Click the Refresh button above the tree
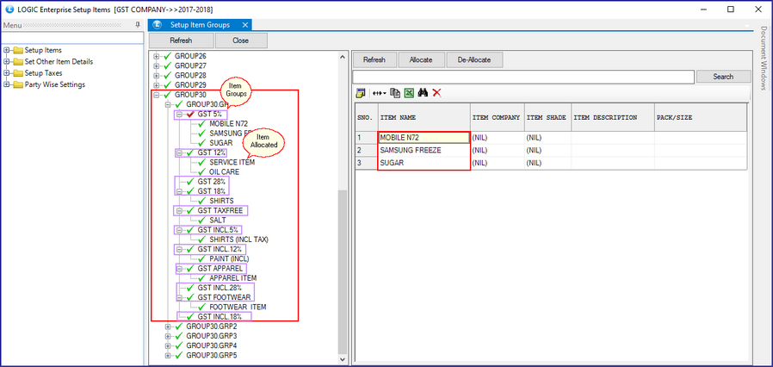The width and height of the screenshot is (773, 367). click(x=181, y=40)
